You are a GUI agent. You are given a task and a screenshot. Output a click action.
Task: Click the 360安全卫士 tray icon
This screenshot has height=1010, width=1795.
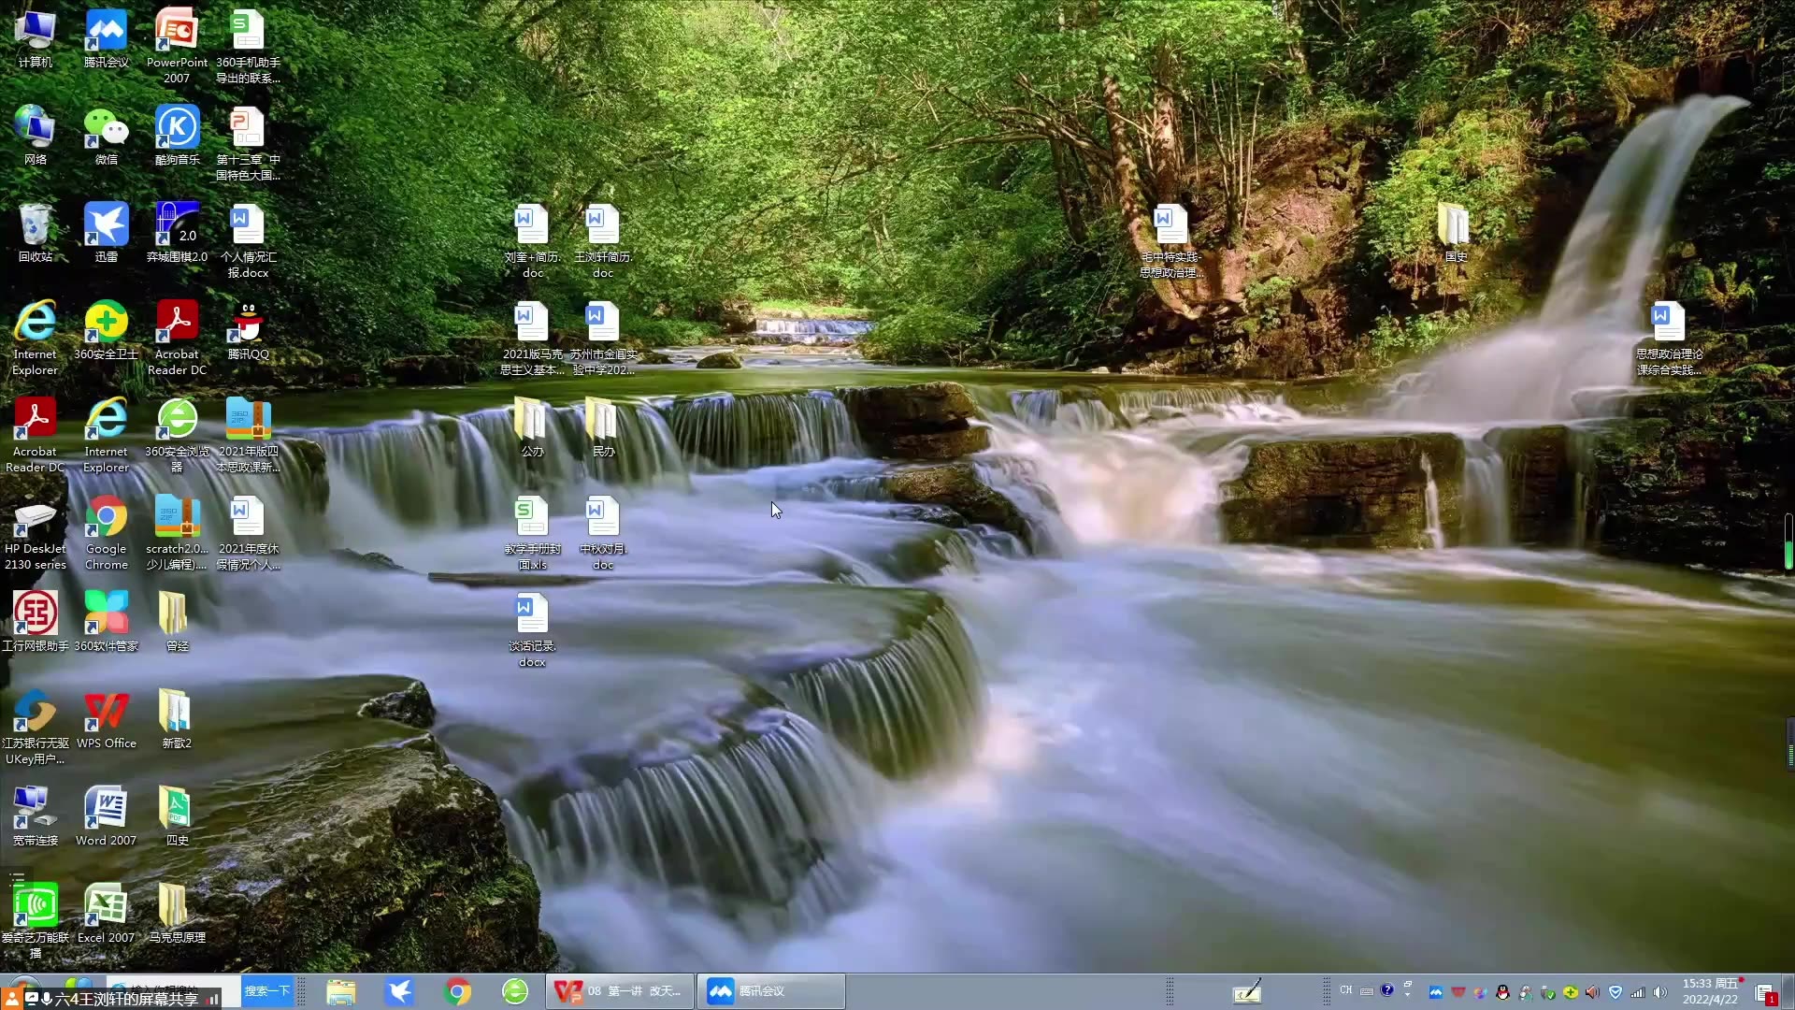pos(1571,992)
